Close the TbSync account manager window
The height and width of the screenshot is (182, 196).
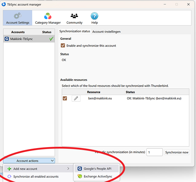coord(188,4)
